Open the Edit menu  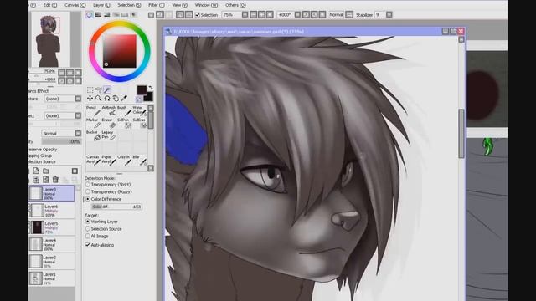point(50,5)
